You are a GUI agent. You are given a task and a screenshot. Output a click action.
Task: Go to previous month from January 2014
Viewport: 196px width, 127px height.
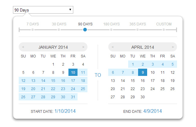(x=23, y=47)
